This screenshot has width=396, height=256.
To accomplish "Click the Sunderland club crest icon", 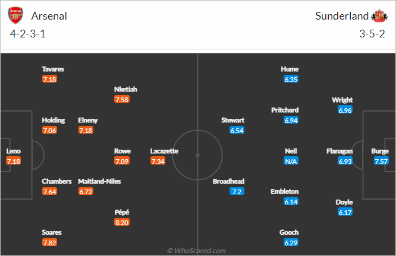I will (379, 15).
